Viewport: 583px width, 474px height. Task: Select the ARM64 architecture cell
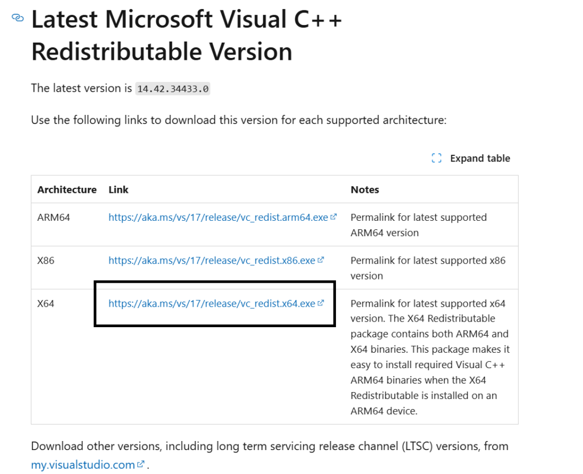coord(54,217)
